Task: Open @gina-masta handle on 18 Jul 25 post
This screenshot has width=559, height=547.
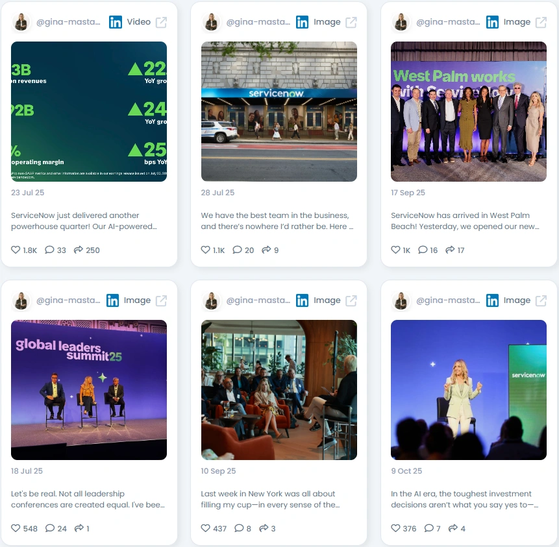Action: tap(68, 300)
